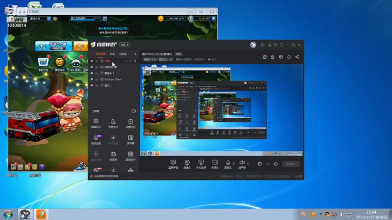Add the live danmaku source below the preview
Screen dimensions: 392x220
tap(173, 164)
